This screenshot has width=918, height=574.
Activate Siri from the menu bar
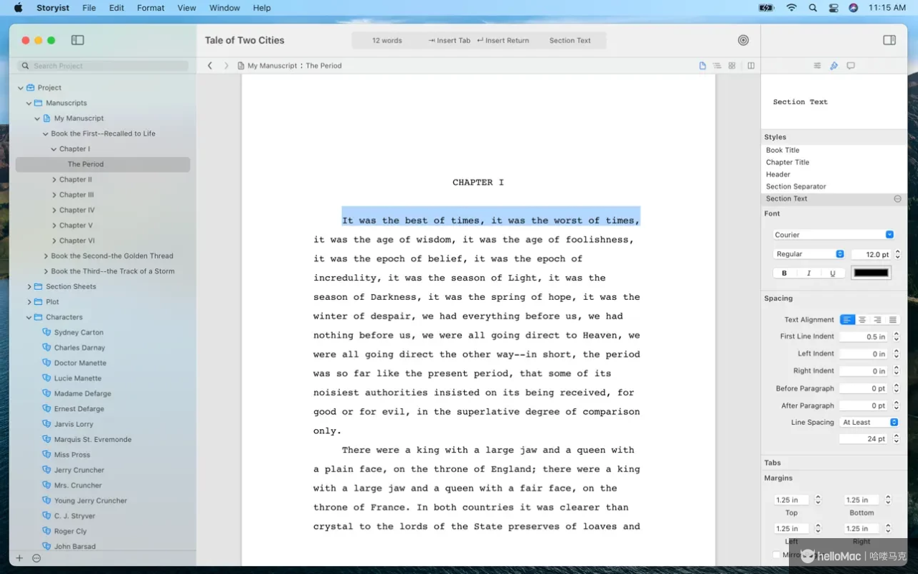tap(853, 8)
